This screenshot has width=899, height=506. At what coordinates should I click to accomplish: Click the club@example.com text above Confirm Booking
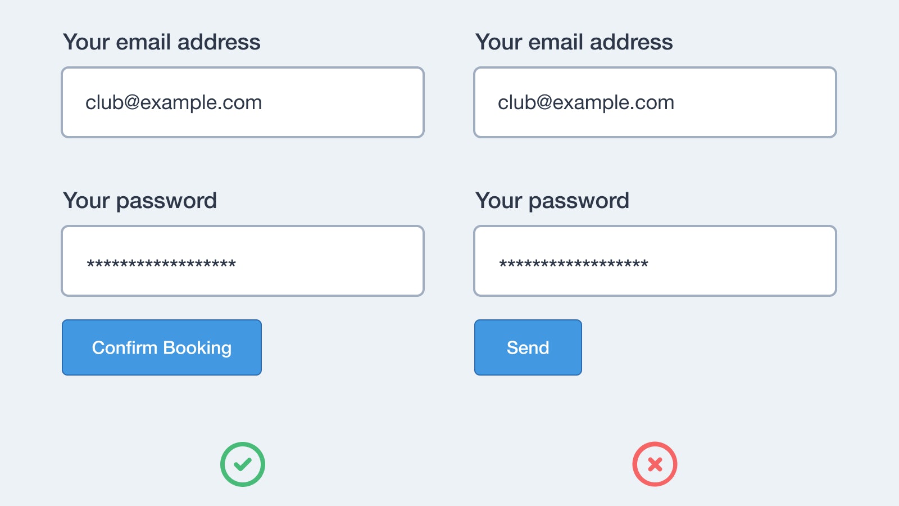pyautogui.click(x=174, y=102)
